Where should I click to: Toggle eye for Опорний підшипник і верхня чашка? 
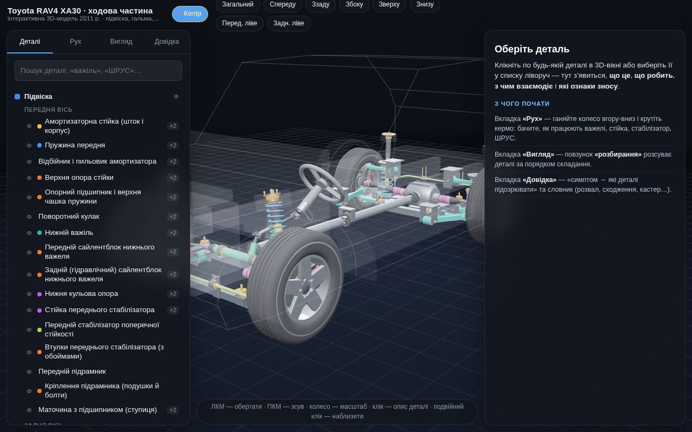tap(29, 197)
